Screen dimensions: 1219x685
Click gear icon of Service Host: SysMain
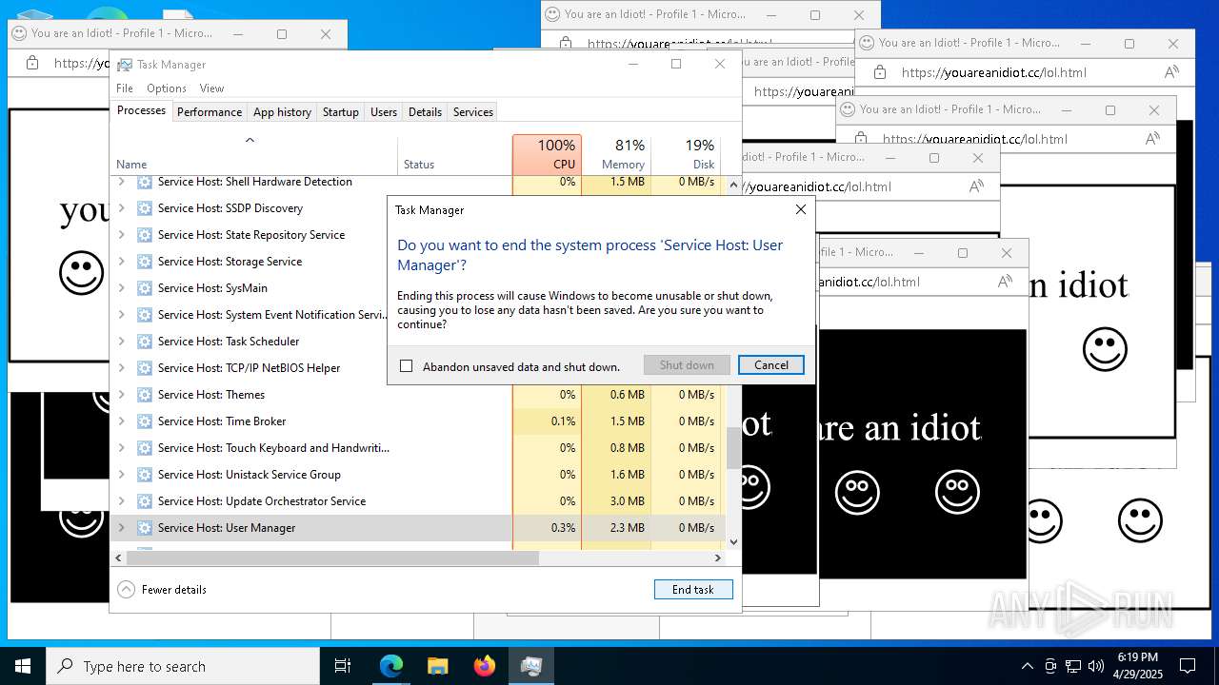[145, 288]
